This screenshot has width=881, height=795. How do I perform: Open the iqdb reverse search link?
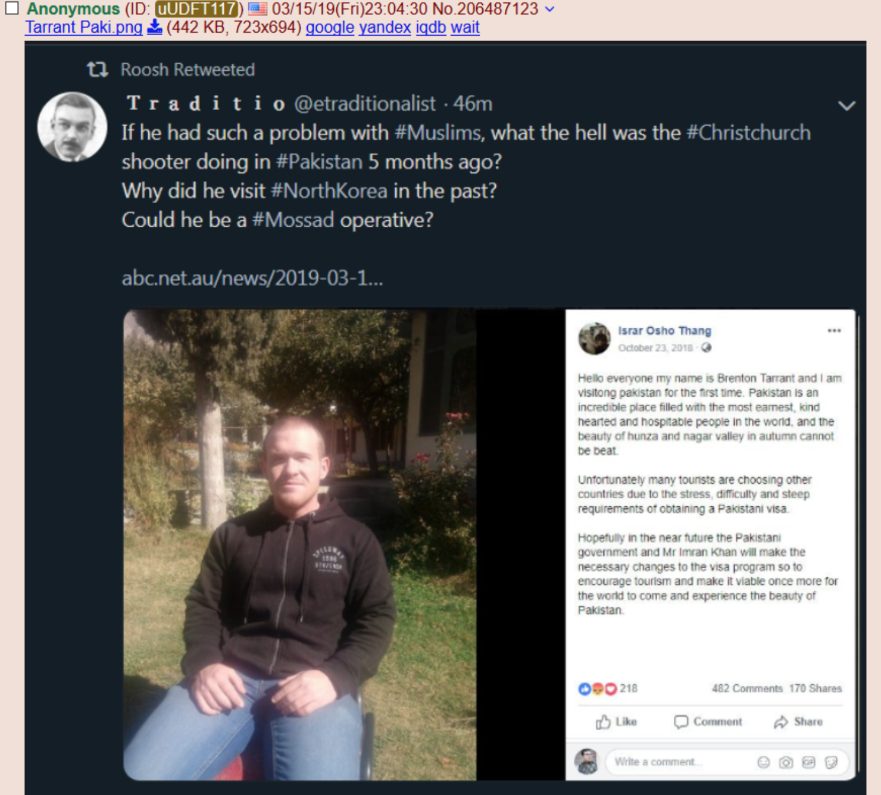click(431, 27)
